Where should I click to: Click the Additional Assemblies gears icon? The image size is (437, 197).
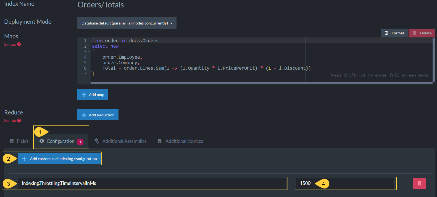click(97, 141)
